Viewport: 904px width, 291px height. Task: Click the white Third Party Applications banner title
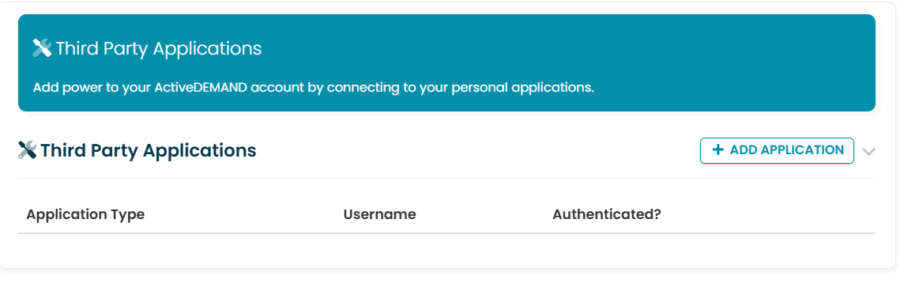coord(159,48)
